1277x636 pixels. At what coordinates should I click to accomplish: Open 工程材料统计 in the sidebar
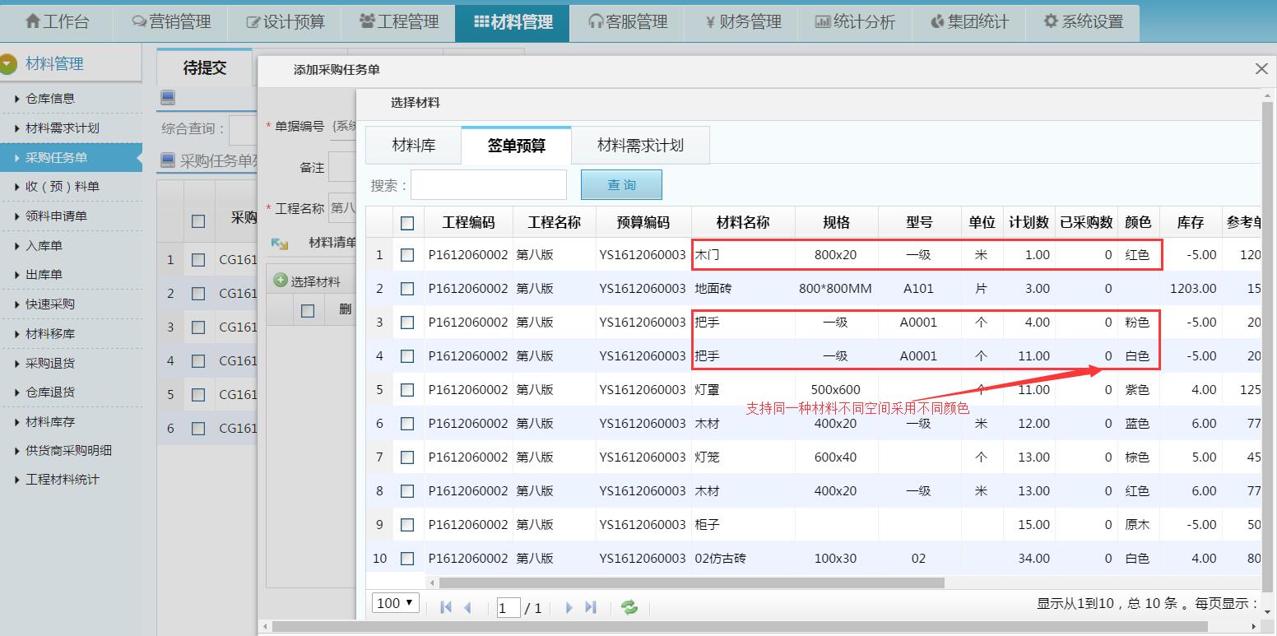click(x=62, y=480)
